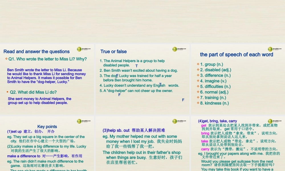Expand the '(4)get, bring, take, carry' slide
Image resolution: width=285 pixels, height=171 pixels.
[x=238, y=142]
